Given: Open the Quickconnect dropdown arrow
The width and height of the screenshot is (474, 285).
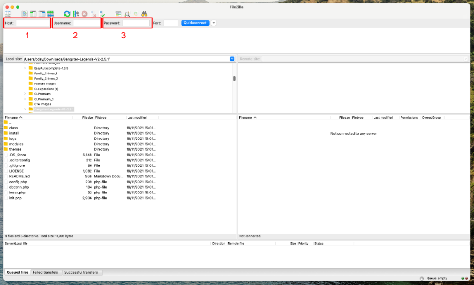Looking at the screenshot, I should [x=213, y=22].
